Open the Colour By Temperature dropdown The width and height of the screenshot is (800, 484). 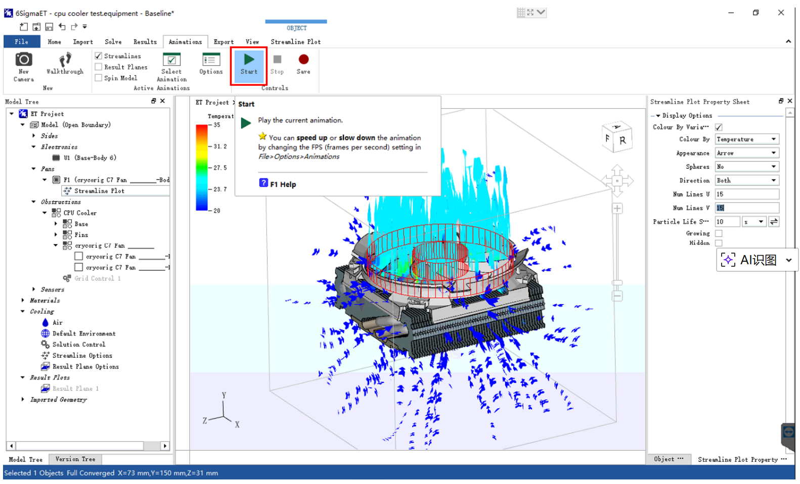(747, 139)
